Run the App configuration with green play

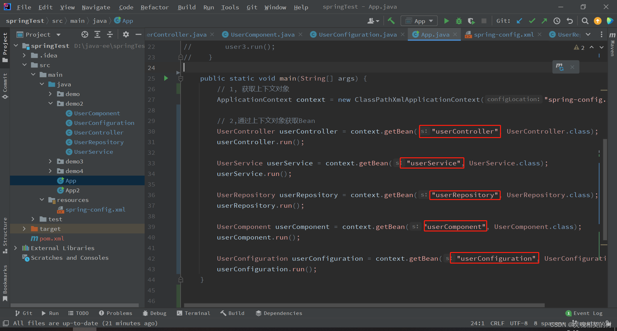tap(446, 21)
